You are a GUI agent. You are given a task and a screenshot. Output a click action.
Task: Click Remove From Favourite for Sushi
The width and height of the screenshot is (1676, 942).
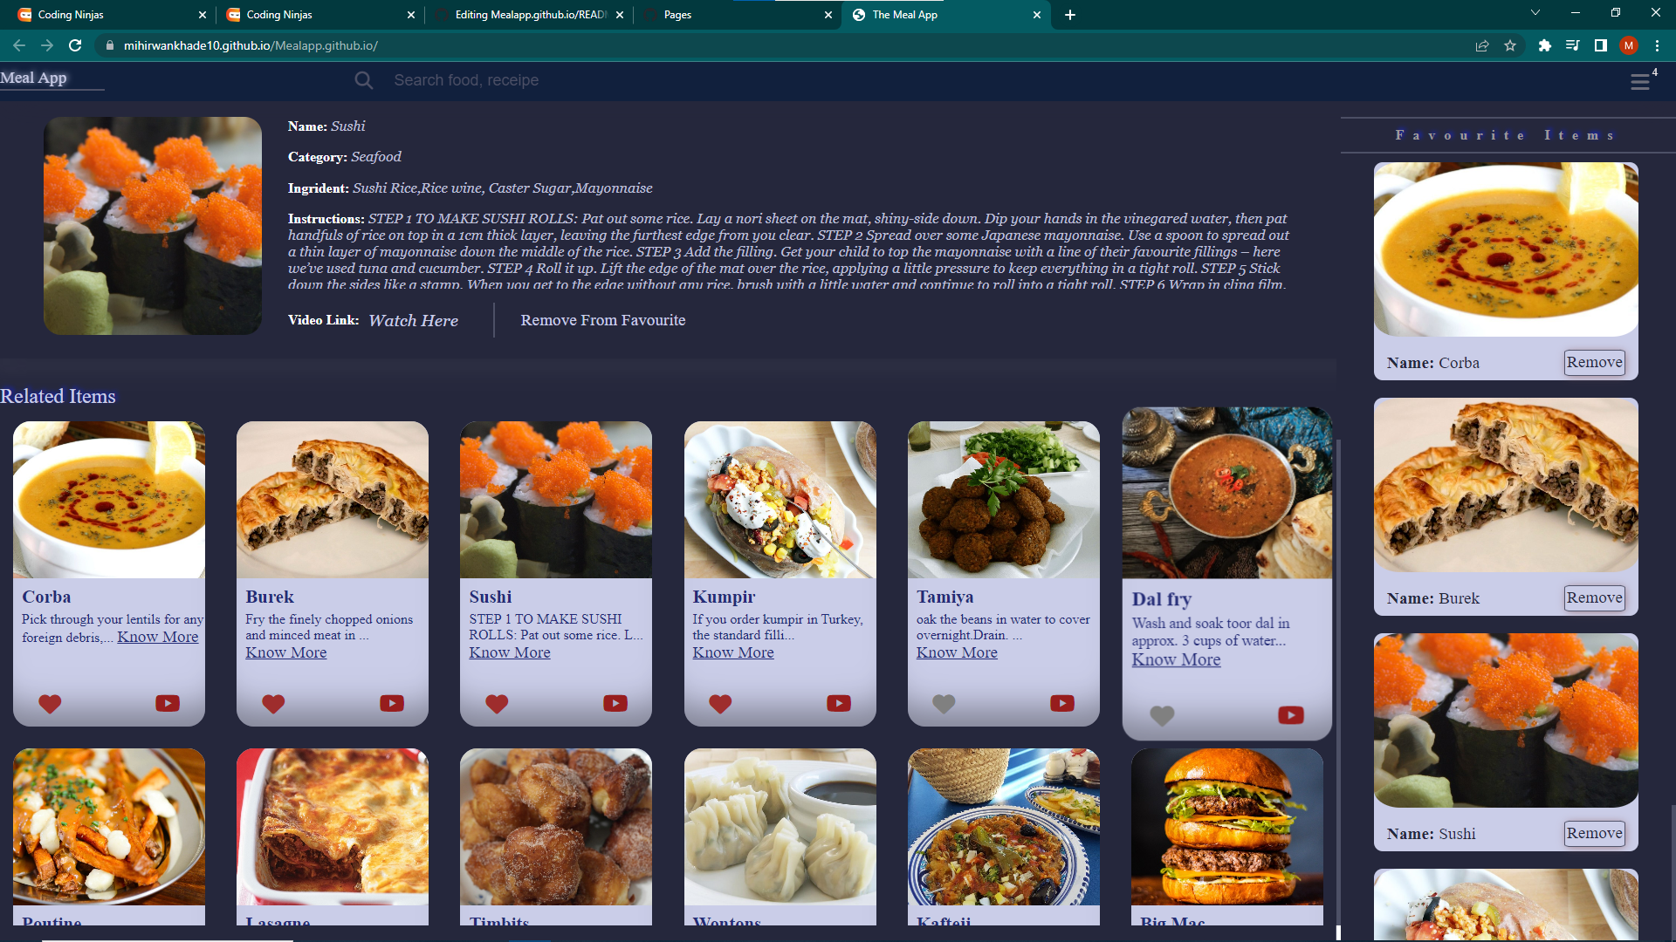click(x=603, y=320)
